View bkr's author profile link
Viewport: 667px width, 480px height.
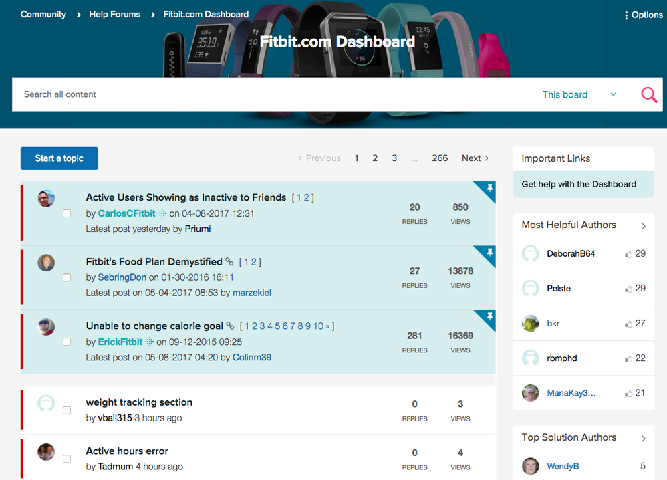point(553,324)
